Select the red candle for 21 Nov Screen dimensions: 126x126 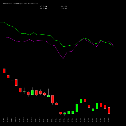[x=20, y=90]
